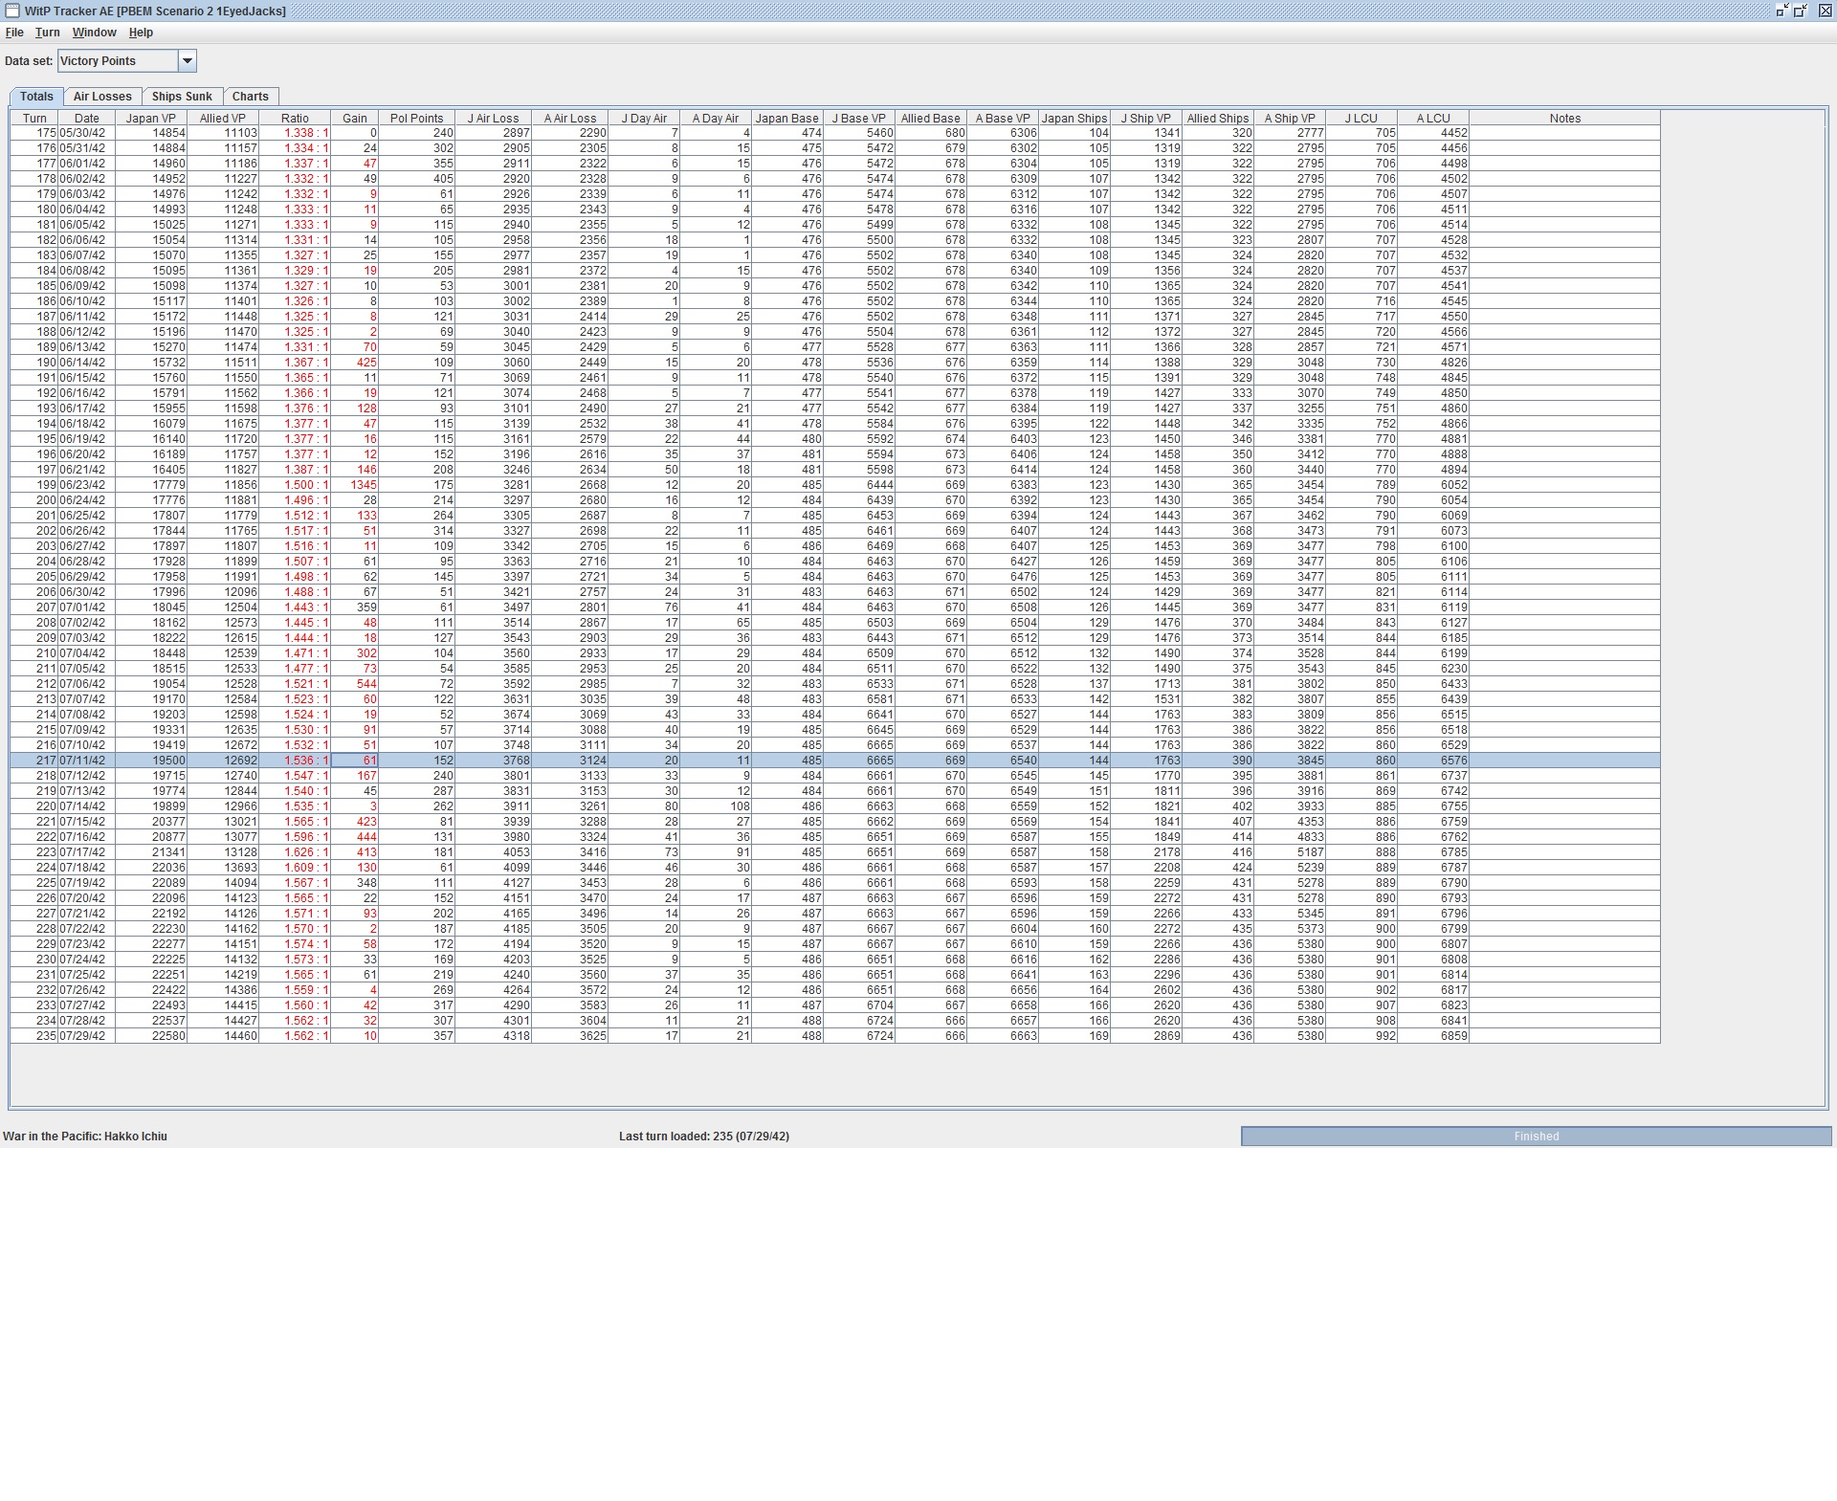Open the Turn menu
The height and width of the screenshot is (1501, 1837).
pyautogui.click(x=47, y=33)
